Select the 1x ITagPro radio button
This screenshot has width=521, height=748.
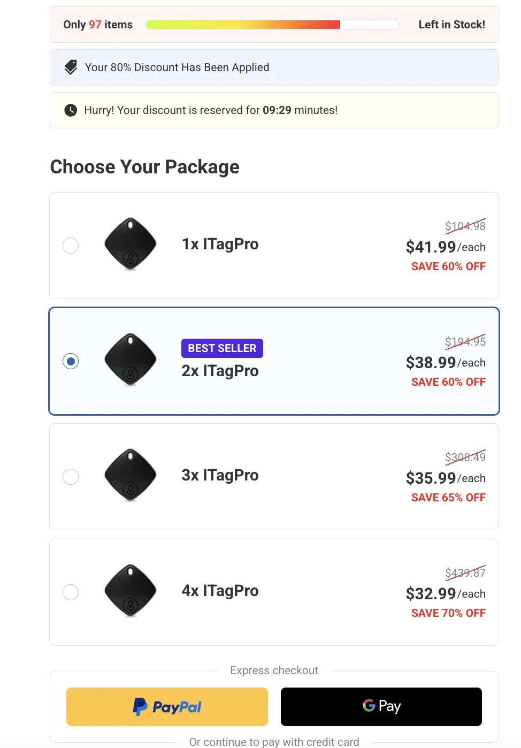coord(71,246)
